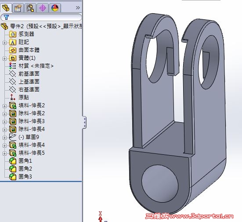Click the 除料-伸長2 cut extrude icon

point(13,113)
